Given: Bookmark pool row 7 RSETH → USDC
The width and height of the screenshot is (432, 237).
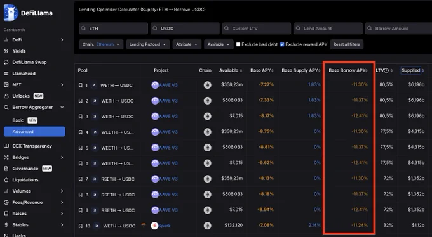Looking at the screenshot, I should [81, 179].
